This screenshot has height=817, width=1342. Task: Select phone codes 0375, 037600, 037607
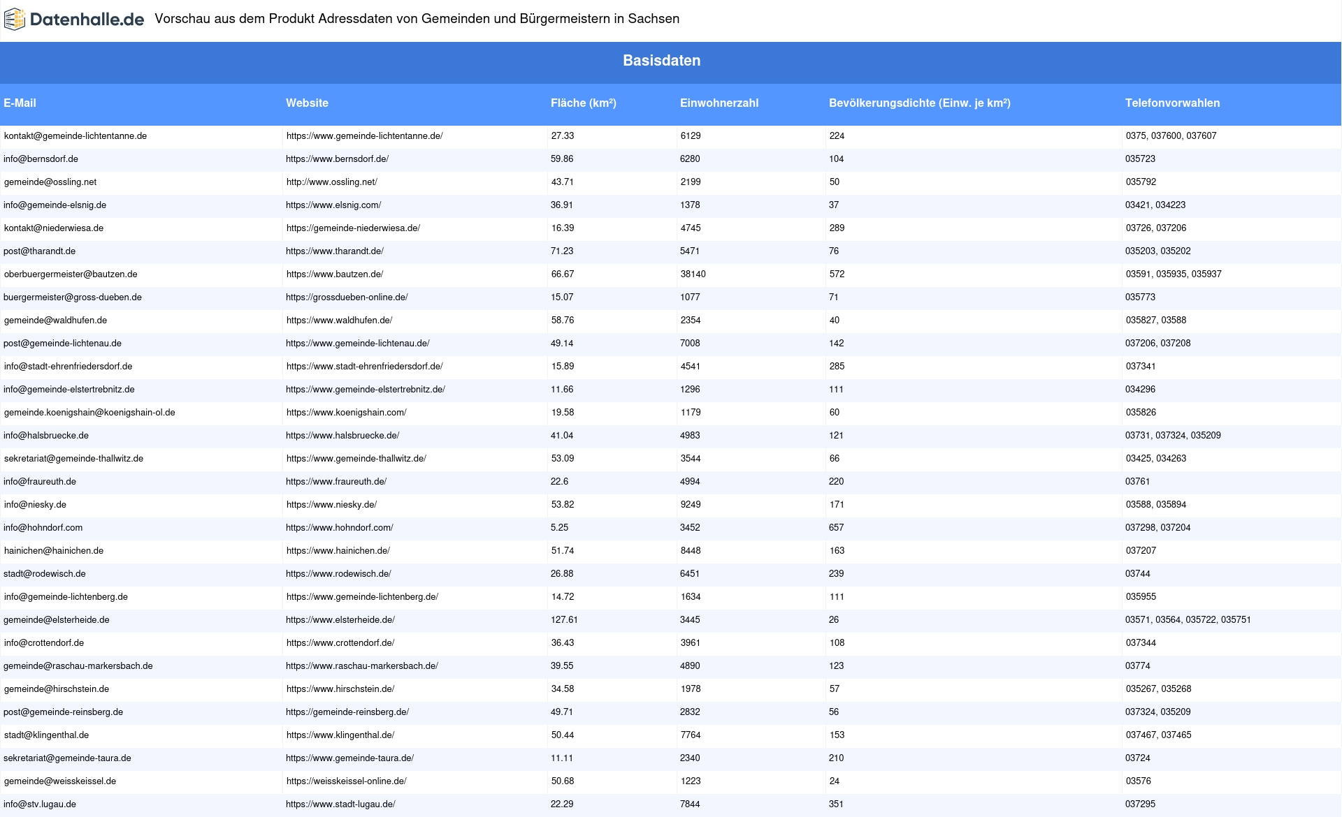pyautogui.click(x=1171, y=136)
